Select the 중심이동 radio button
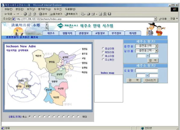The width and height of the screenshot is (180, 130). tap(103, 48)
